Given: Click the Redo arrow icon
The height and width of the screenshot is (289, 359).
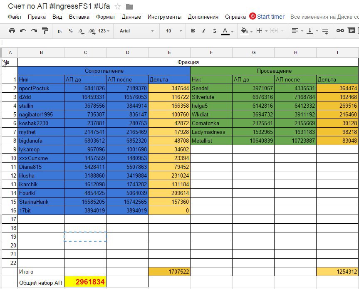Looking at the screenshot, I should point(34,31).
